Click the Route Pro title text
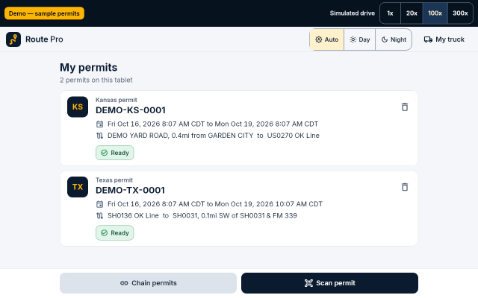Viewport: 478px width, 298px height. [44, 39]
